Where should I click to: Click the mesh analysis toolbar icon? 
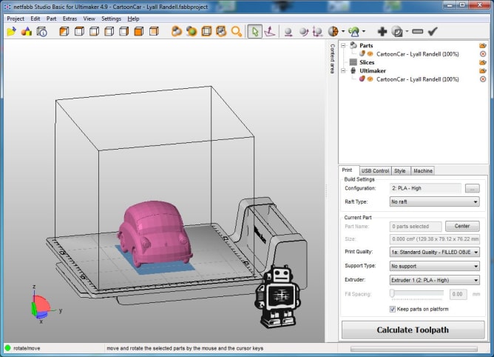(x=354, y=31)
